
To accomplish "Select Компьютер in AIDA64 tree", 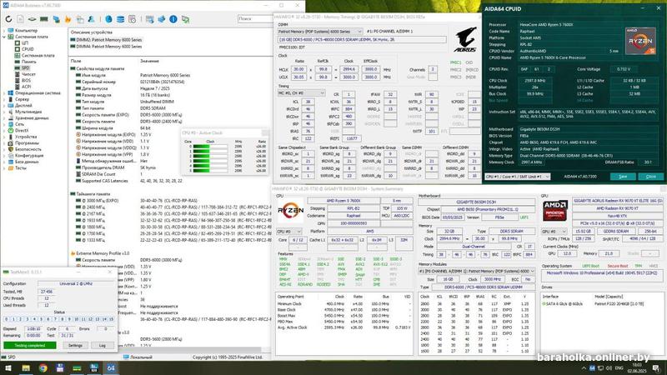I will pos(26,31).
